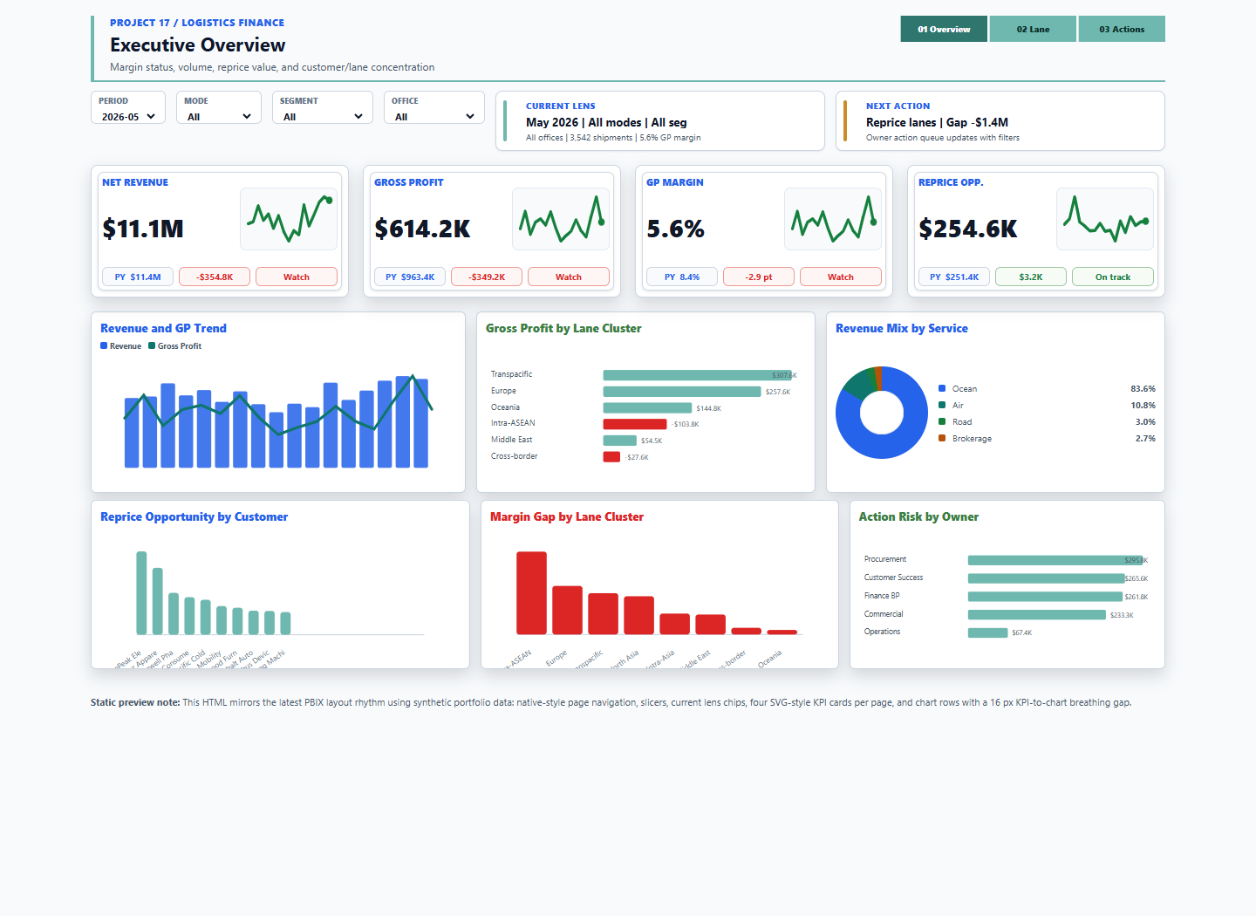The width and height of the screenshot is (1256, 916).
Task: Go to the 03 Actions tab
Action: pyautogui.click(x=1122, y=29)
